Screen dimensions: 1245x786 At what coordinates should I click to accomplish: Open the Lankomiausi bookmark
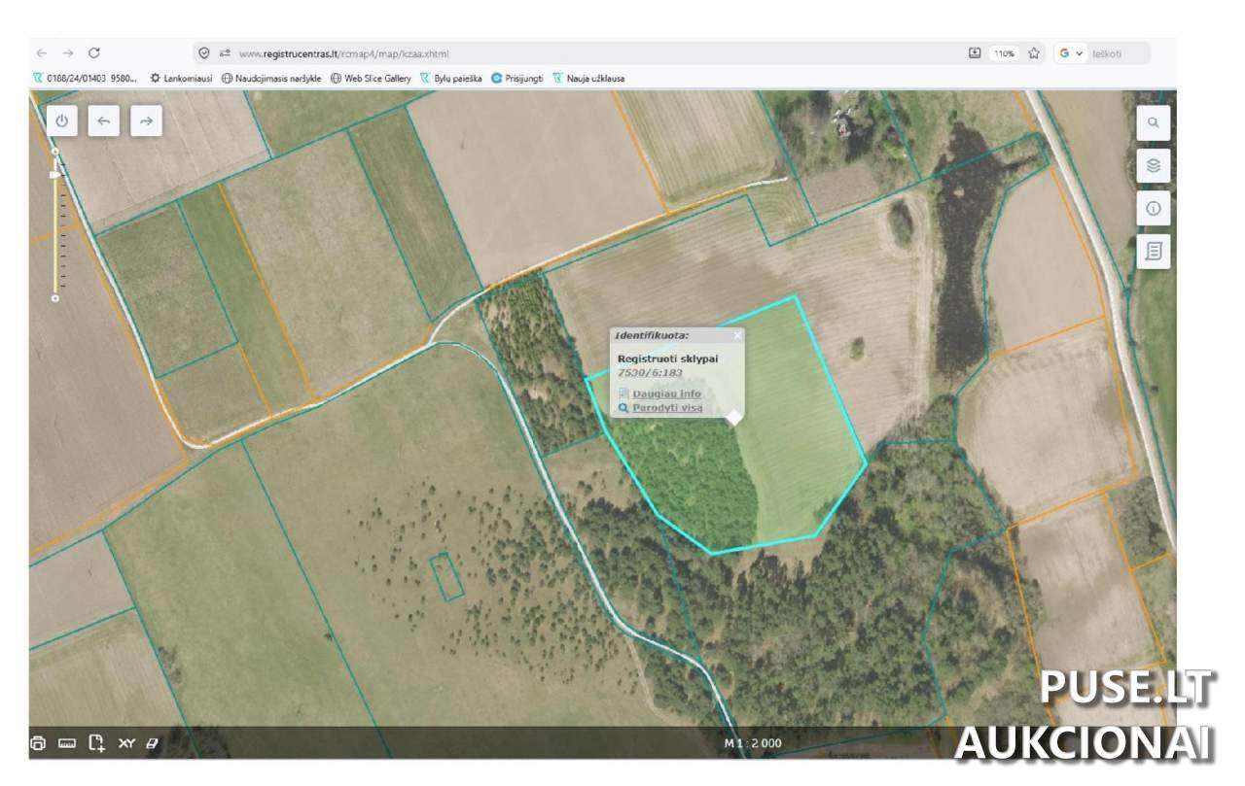[x=181, y=78]
